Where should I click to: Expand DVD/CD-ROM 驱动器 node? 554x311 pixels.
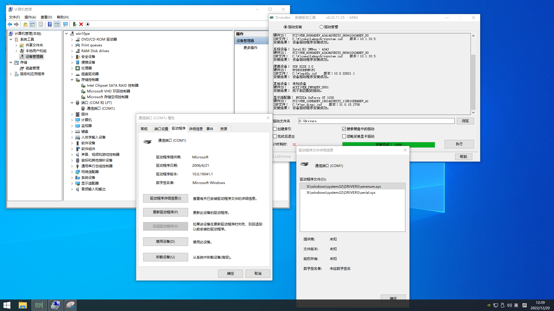[x=72, y=39]
